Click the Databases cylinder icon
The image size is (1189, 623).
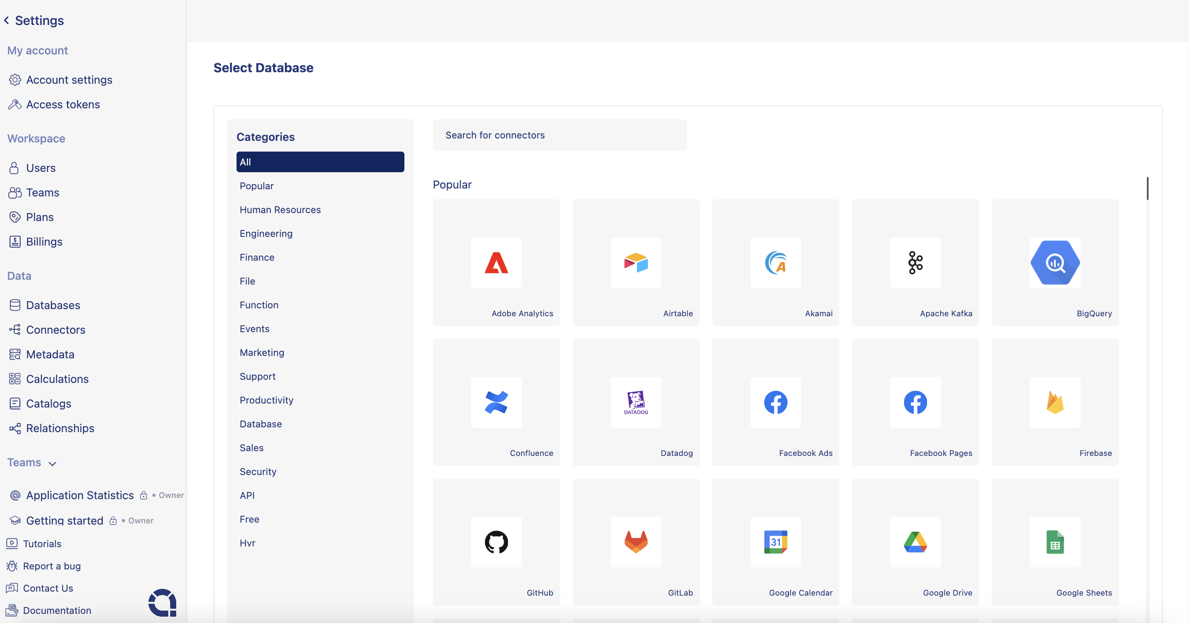click(x=15, y=305)
